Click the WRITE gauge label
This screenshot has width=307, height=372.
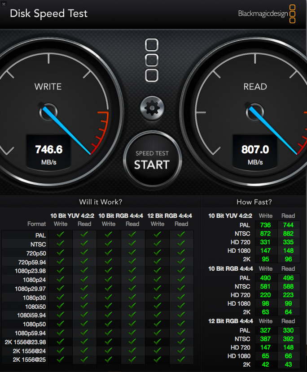[48, 87]
